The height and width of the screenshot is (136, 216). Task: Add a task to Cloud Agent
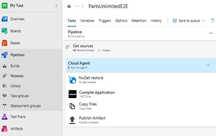[208, 65]
